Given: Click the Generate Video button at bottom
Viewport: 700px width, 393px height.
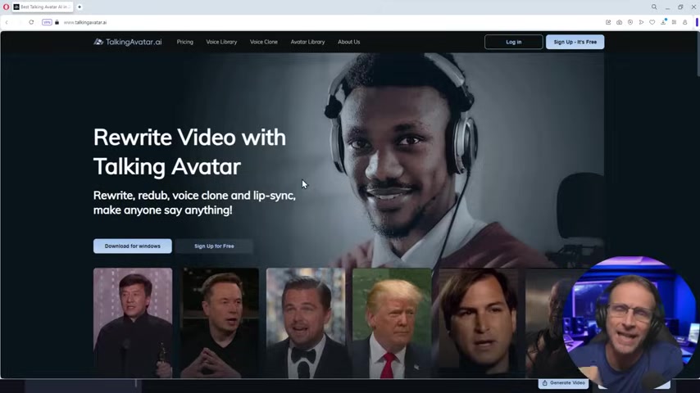Looking at the screenshot, I should [x=563, y=383].
